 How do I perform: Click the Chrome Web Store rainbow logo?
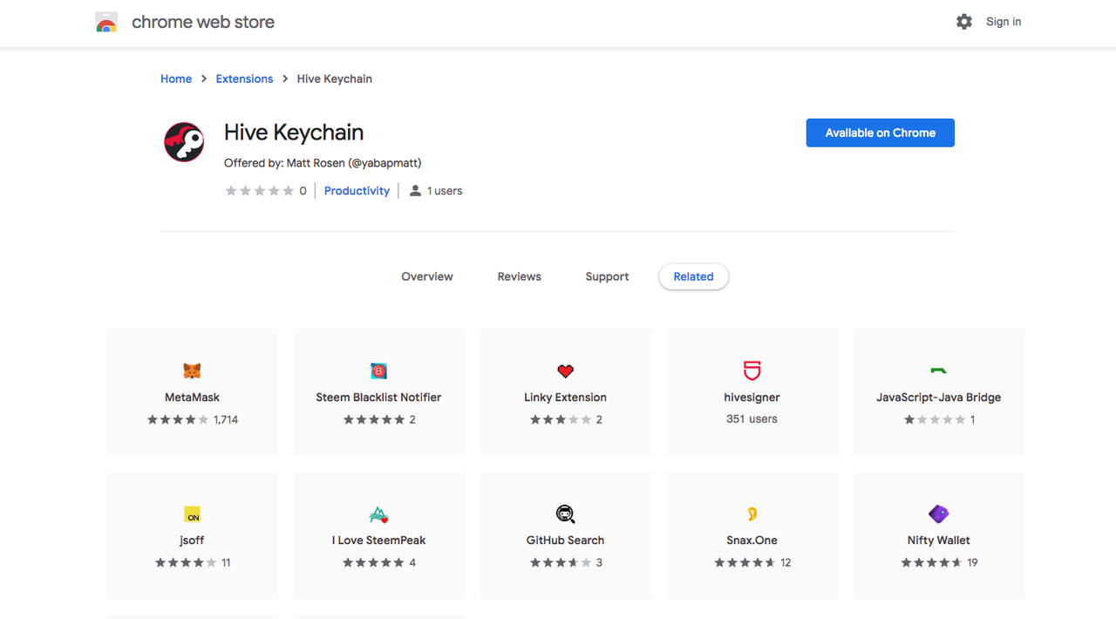click(x=106, y=23)
